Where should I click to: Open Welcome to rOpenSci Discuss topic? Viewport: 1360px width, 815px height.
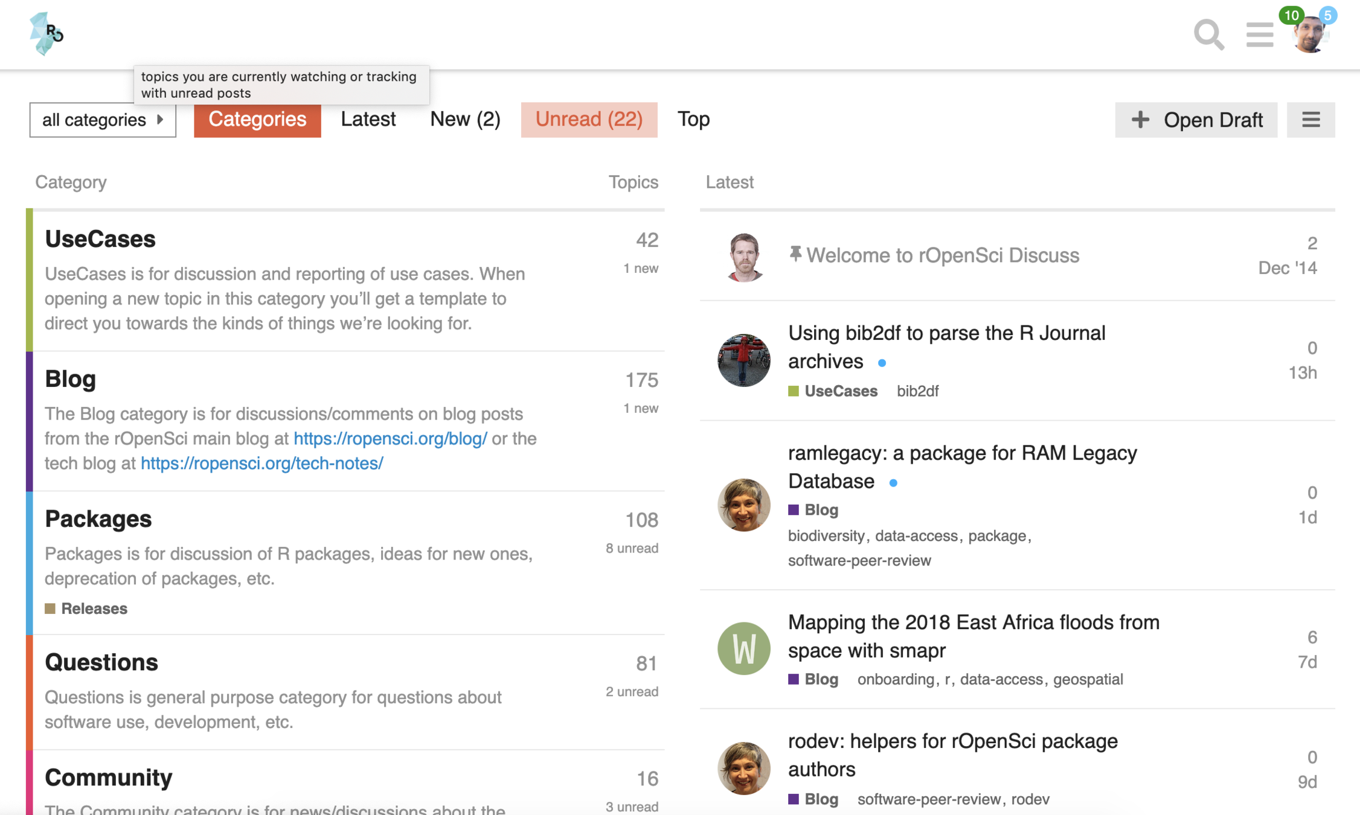coord(943,255)
